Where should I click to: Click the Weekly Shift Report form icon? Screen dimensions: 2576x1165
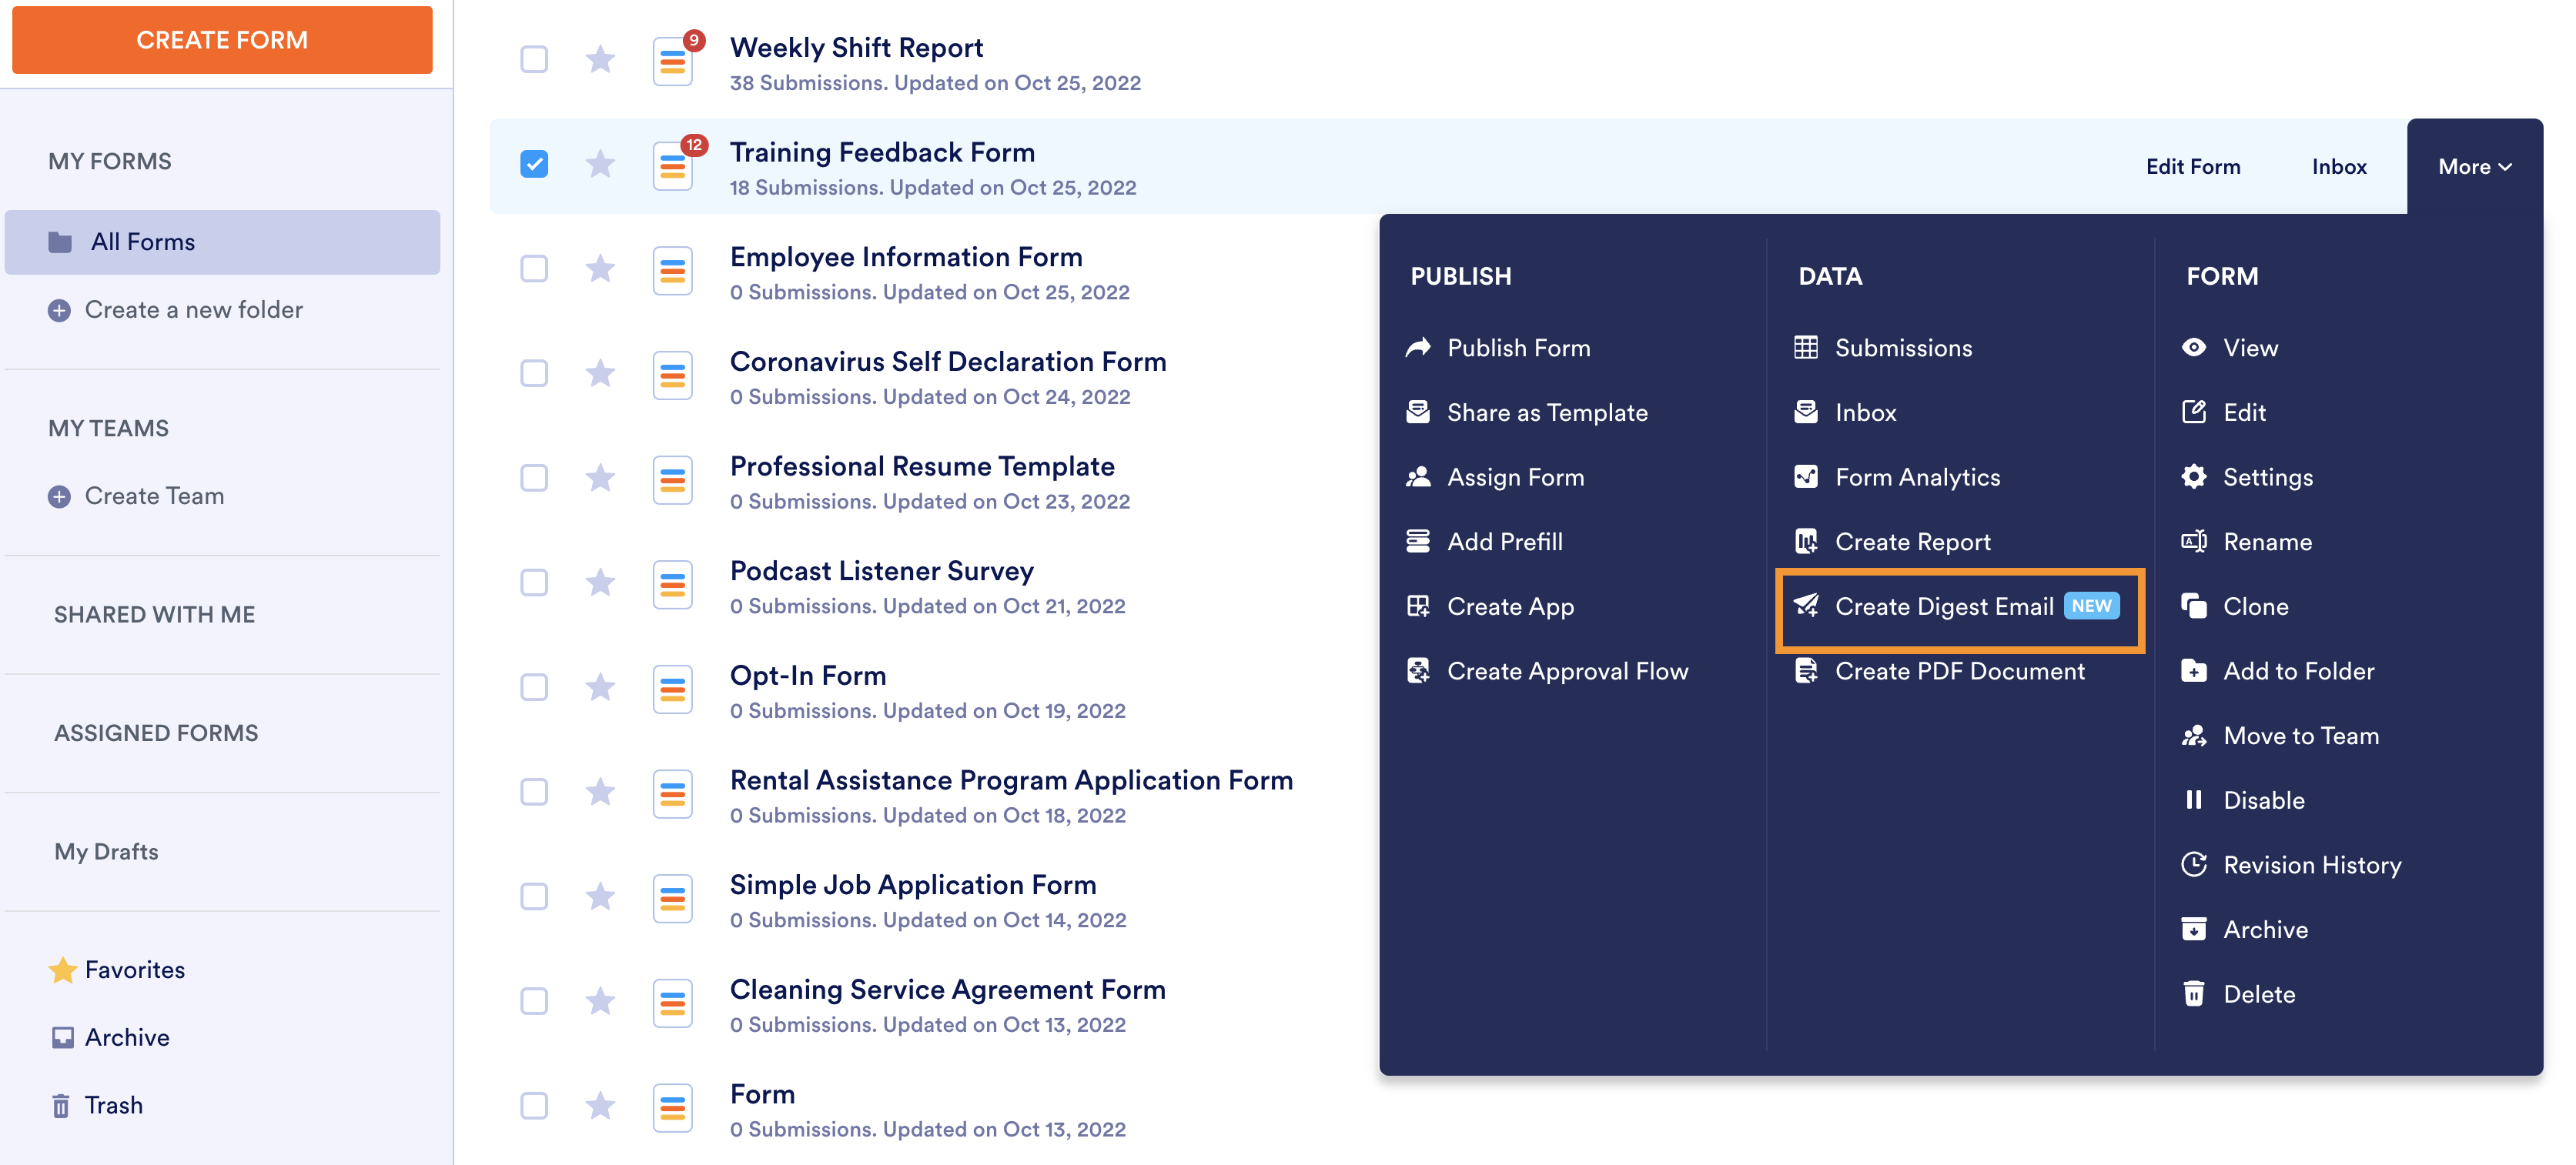point(673,62)
